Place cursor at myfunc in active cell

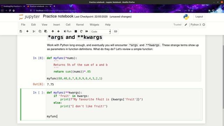click(x=52, y=116)
